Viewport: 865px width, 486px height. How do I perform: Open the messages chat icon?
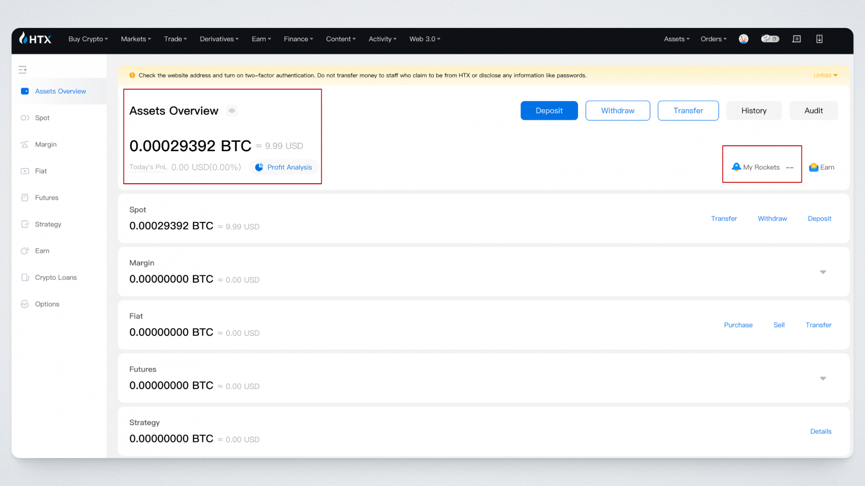(x=797, y=39)
